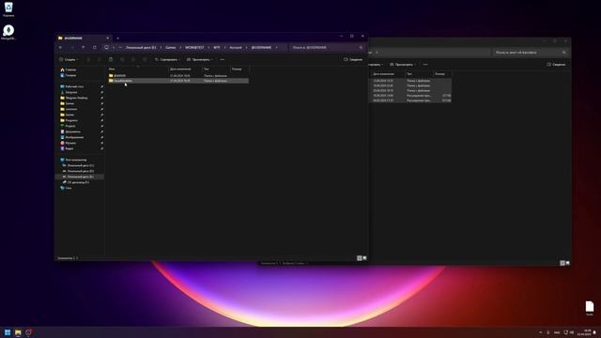The width and height of the screenshot is (601, 338).
Task: Click the Delete trash icon in toolbar
Action: [145, 60]
